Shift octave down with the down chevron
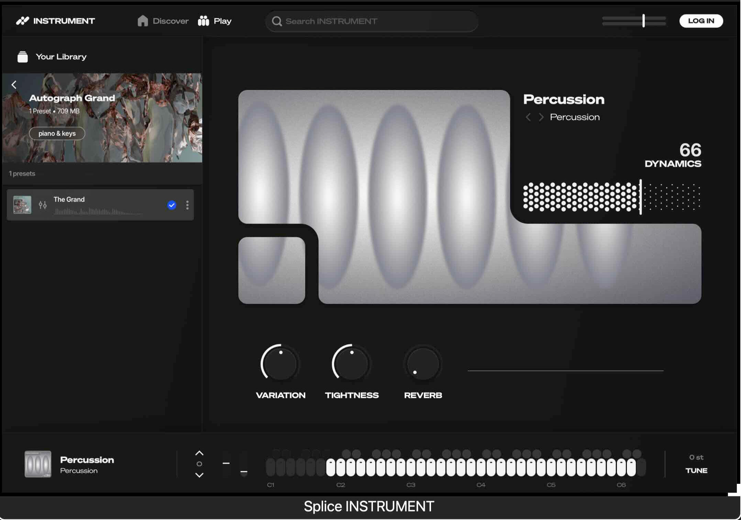The width and height of the screenshot is (741, 520). 199,475
